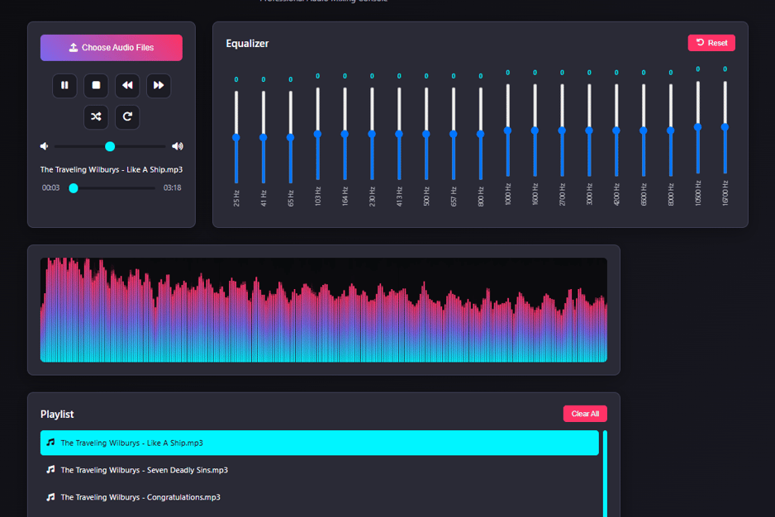Select the 2700 Hz slider knob
This screenshot has width=775, height=517.
click(562, 130)
